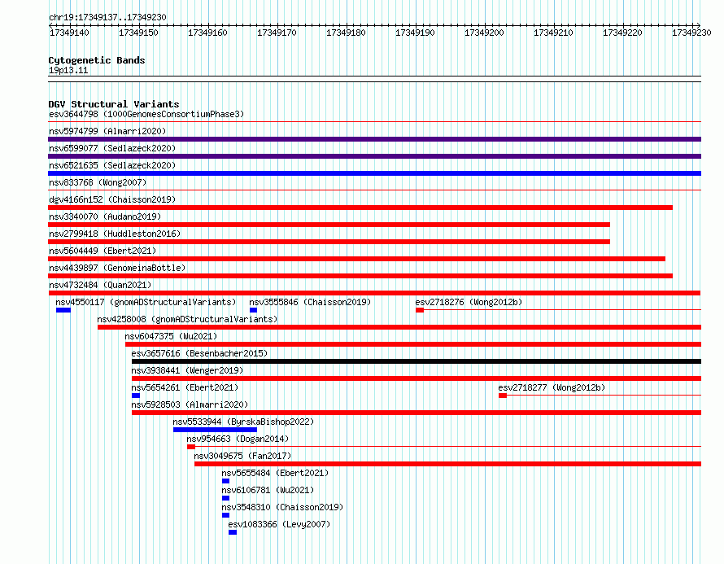Click the blue nsv5533944 variant bar
Screen dimensions: 724x564
(216, 430)
